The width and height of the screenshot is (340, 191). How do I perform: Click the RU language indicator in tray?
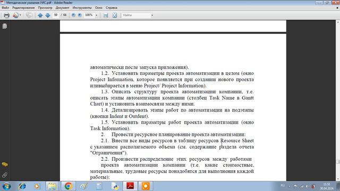283,185
